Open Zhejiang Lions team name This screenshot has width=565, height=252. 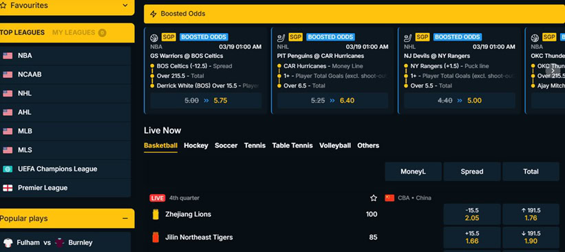(x=188, y=214)
